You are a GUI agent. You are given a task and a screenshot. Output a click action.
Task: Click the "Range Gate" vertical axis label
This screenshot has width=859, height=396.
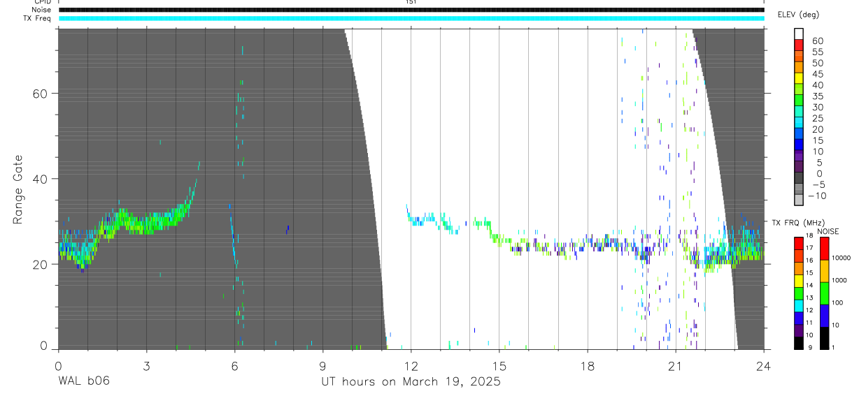(x=18, y=189)
